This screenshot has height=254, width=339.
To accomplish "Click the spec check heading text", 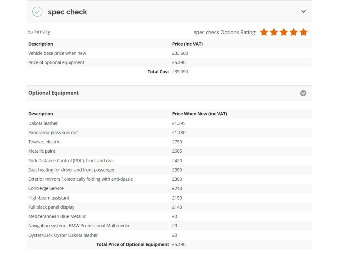I will (68, 12).
